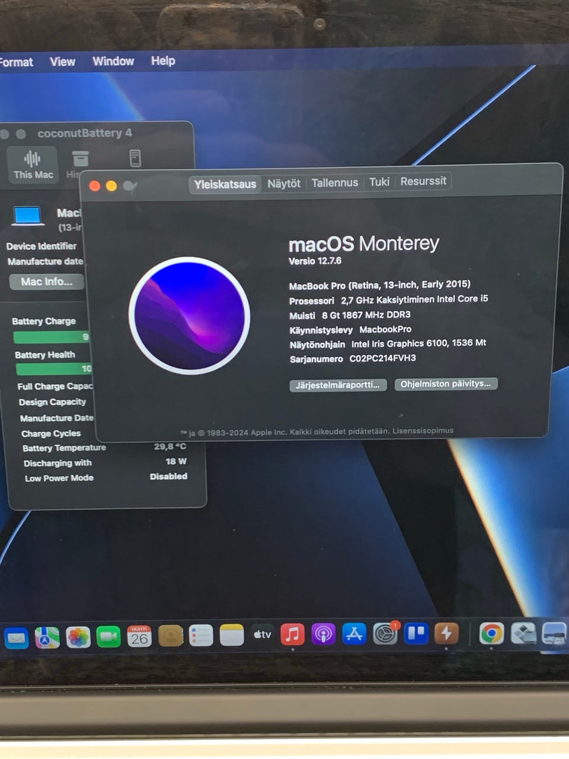Launch FaceTime from the Dock
Viewport: 569px width, 759px height.
click(108, 637)
